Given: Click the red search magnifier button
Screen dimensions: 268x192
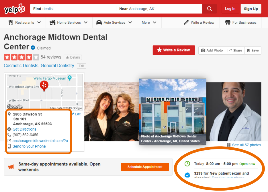Looking at the screenshot, I should point(210,9).
